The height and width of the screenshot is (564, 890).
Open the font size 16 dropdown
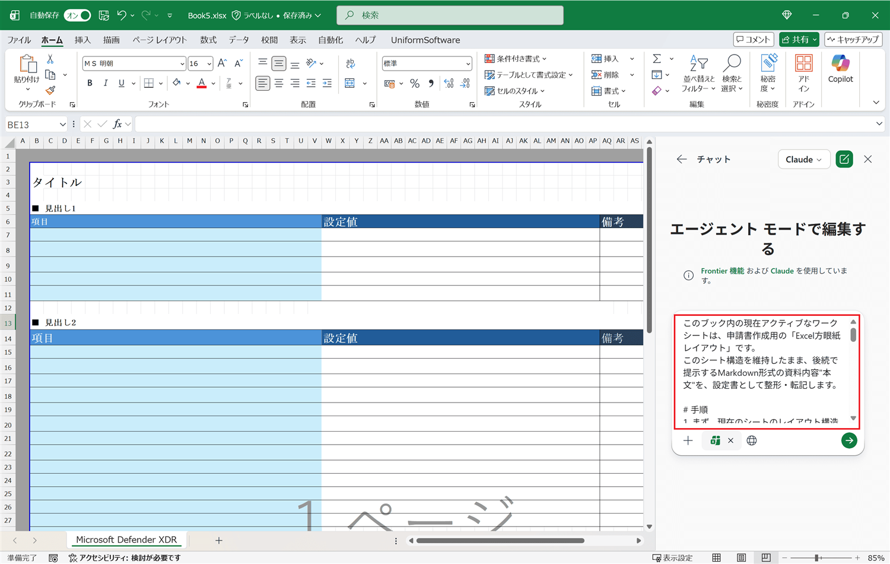click(209, 64)
